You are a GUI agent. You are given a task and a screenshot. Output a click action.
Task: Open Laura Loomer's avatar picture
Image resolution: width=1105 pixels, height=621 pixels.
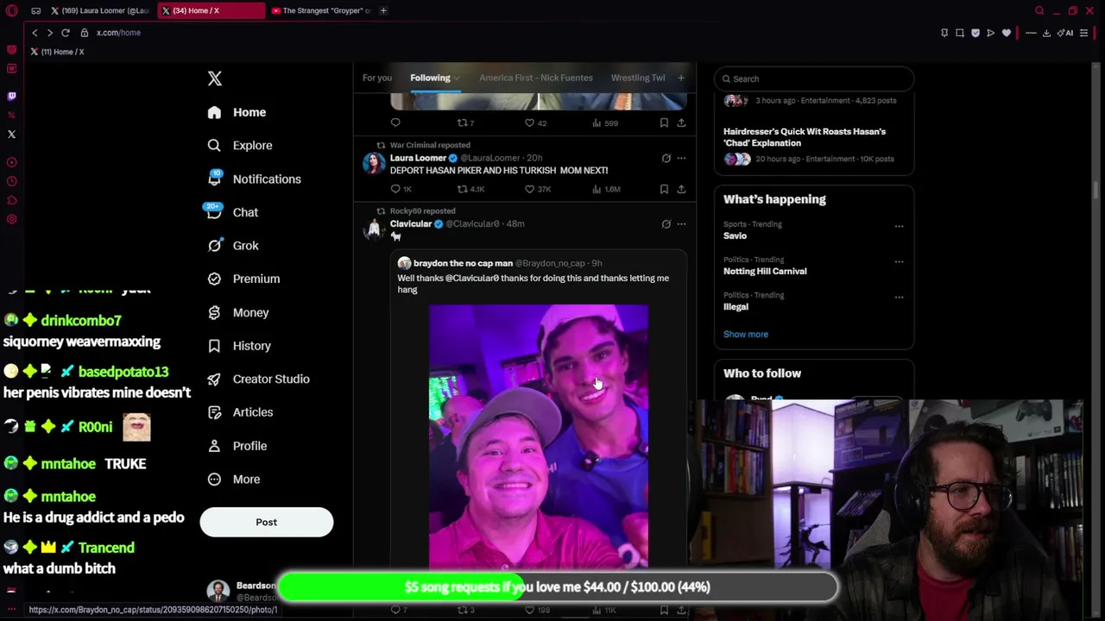pos(374,163)
